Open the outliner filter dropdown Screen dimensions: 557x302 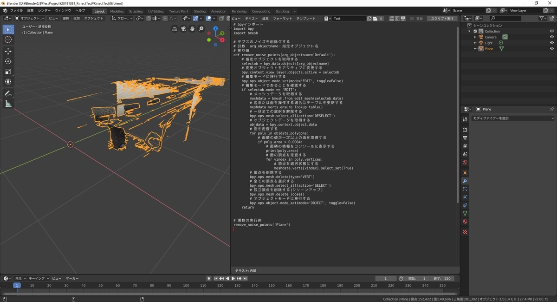coord(543,19)
